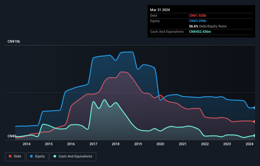Click the Equity value CN¥3.390b in tooltip
This screenshot has height=166, width=260.
(x=198, y=21)
